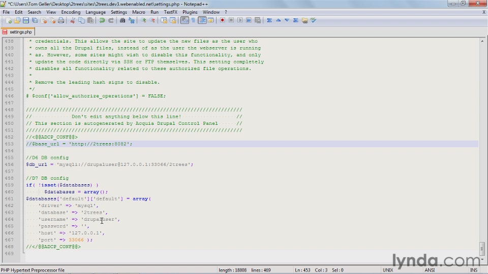The height and width of the screenshot is (274, 488).
Task: Open the Language menu
Action: [96, 12]
